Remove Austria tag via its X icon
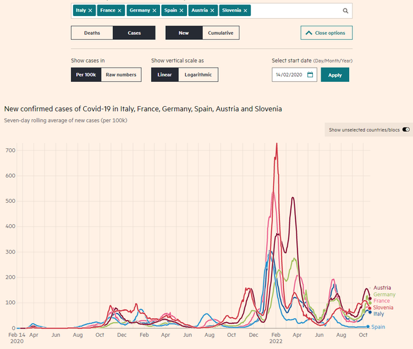Viewport: 413px width, 349px height. pyautogui.click(x=212, y=11)
